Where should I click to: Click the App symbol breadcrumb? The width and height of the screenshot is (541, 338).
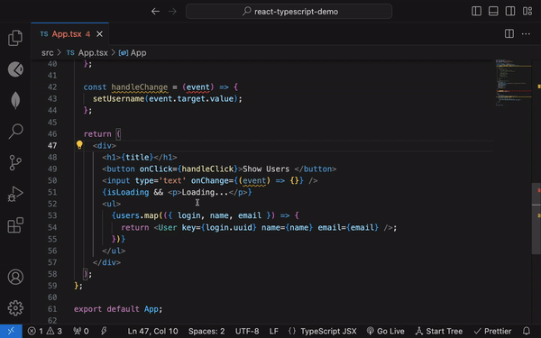[x=133, y=53]
